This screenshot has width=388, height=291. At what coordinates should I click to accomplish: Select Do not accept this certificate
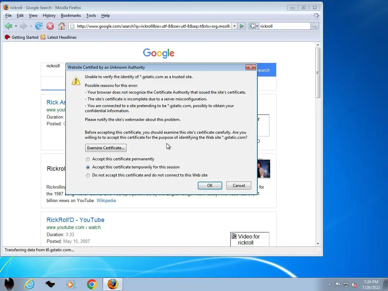pos(88,175)
